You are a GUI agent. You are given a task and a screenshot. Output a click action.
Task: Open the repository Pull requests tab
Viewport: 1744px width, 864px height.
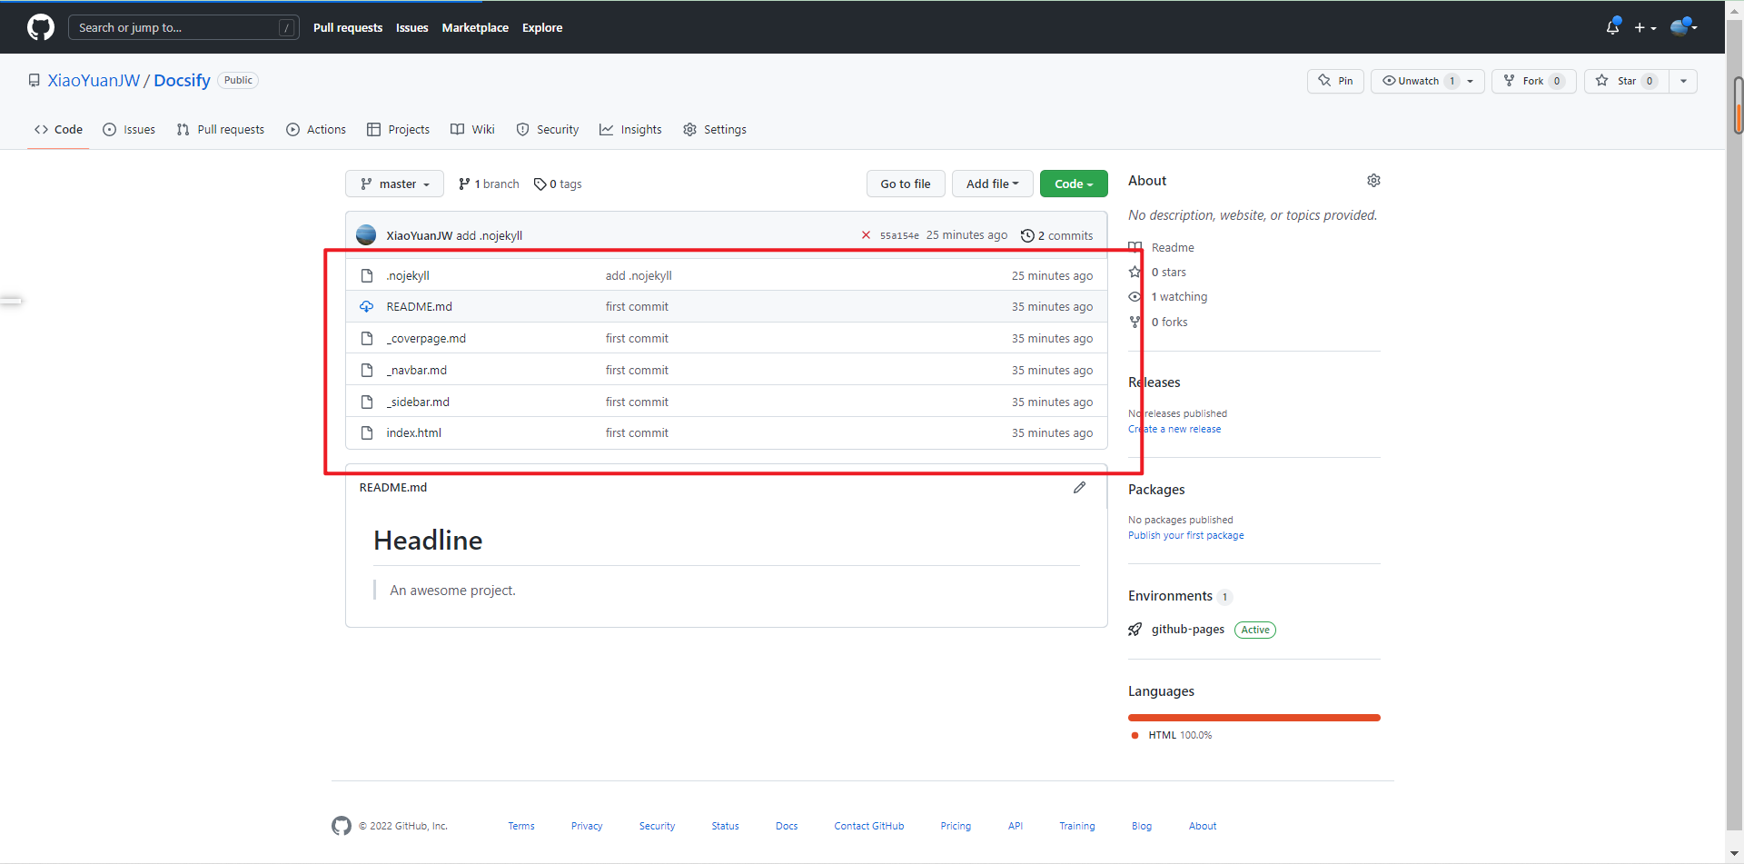[x=221, y=130]
